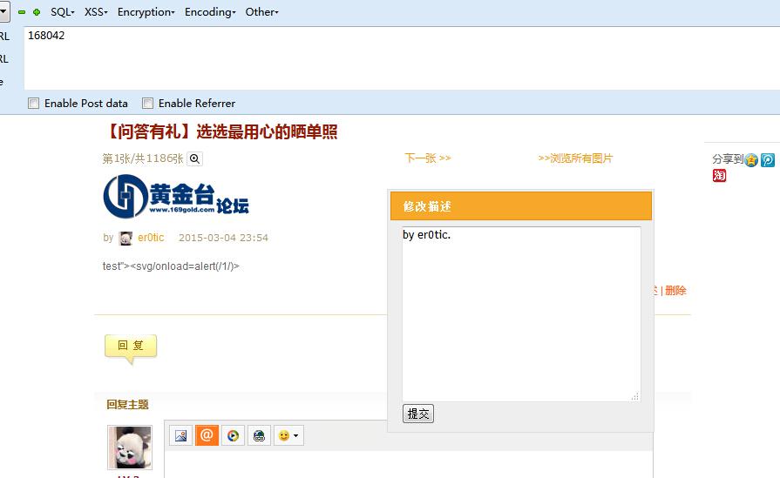Open er0tic user profile link

pyautogui.click(x=151, y=238)
